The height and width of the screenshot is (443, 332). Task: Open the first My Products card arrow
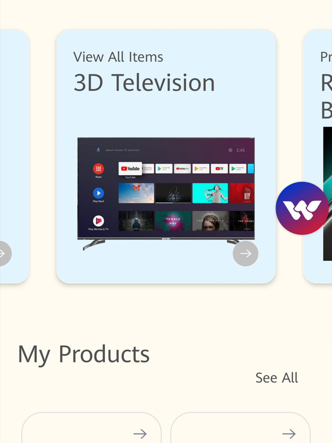pos(140,434)
